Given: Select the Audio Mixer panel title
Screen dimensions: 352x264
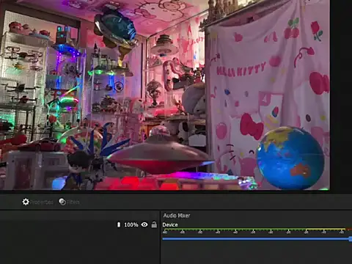Looking at the screenshot, I should [x=177, y=216].
